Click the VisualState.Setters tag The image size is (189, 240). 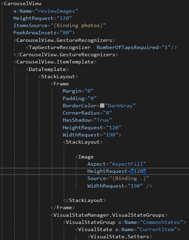pos(120,237)
